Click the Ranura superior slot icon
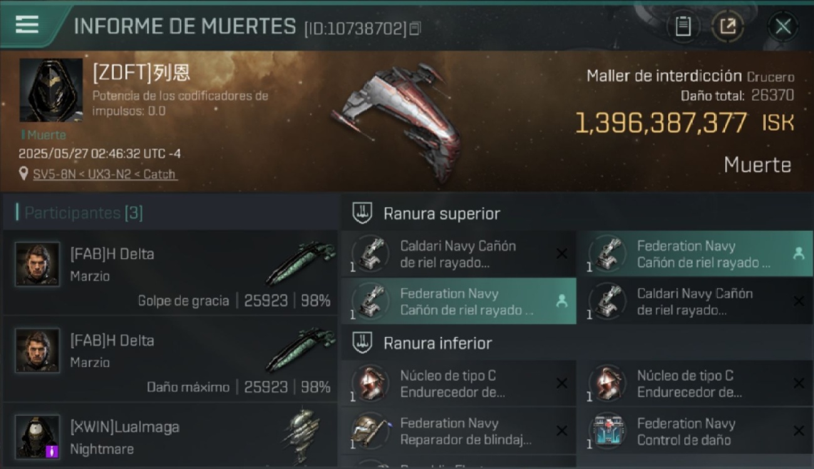The height and width of the screenshot is (469, 814). [363, 213]
